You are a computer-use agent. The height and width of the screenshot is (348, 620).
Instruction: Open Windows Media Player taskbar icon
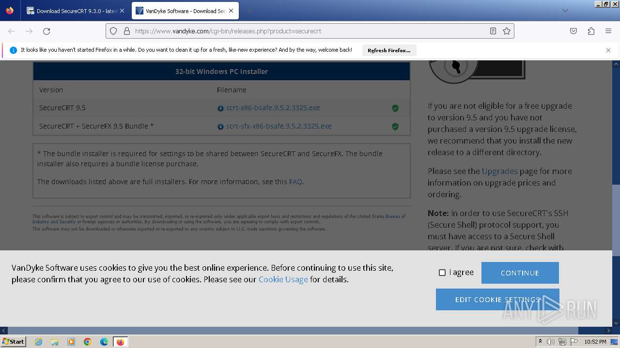coord(71,342)
